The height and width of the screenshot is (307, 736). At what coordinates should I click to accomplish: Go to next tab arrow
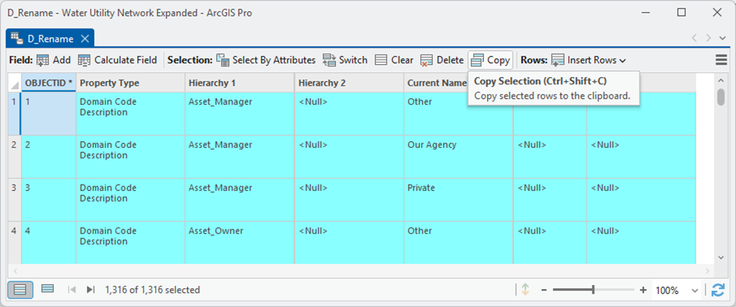(708, 38)
